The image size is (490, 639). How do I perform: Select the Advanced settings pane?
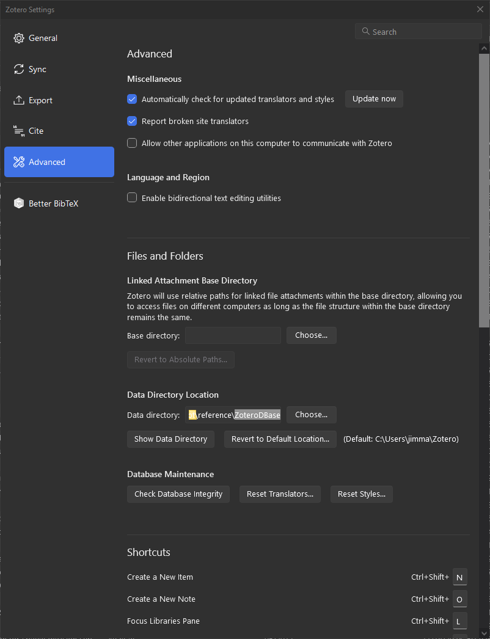[x=59, y=162]
